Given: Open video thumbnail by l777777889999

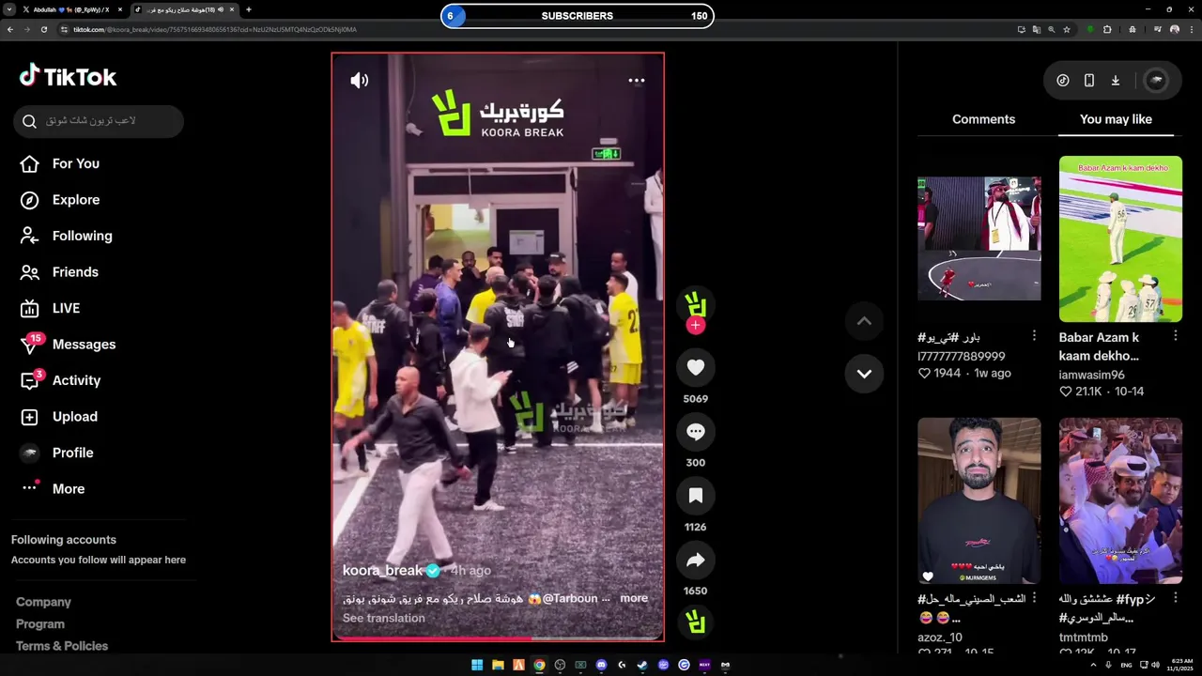Looking at the screenshot, I should pyautogui.click(x=979, y=239).
